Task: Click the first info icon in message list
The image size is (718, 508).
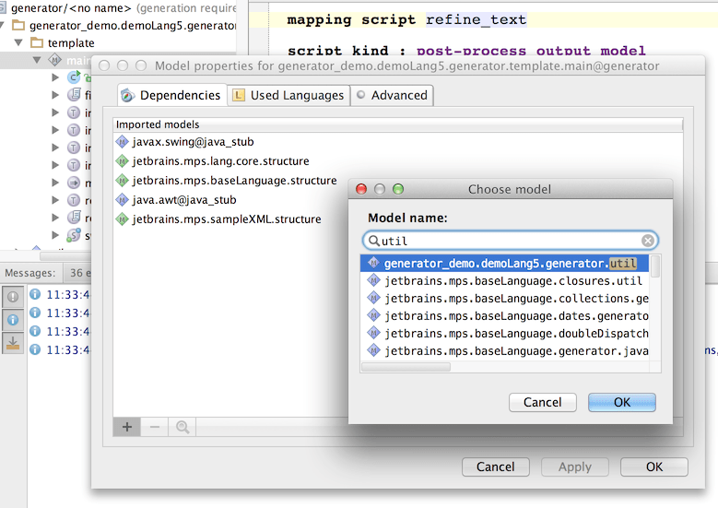Action: coord(35,295)
